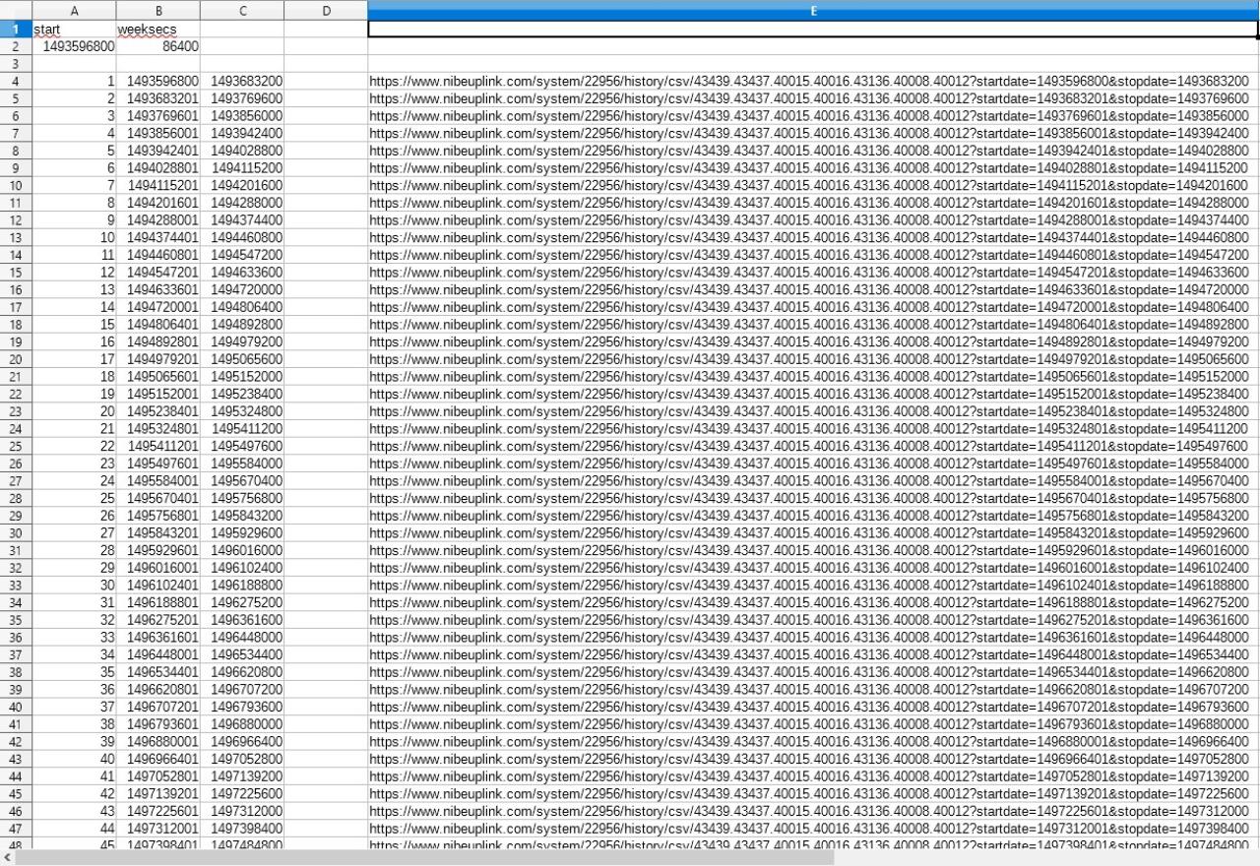The width and height of the screenshot is (1260, 866).
Task: Click cell C28 value 1495756800
Action: click(x=242, y=498)
